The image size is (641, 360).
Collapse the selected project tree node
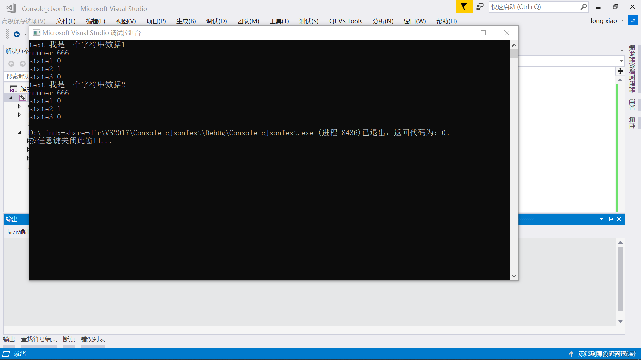point(11,98)
